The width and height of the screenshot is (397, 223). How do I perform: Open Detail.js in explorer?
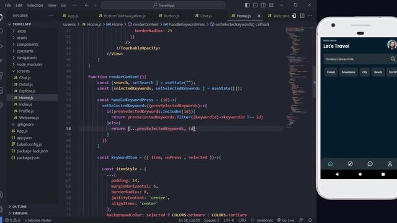point(32,84)
